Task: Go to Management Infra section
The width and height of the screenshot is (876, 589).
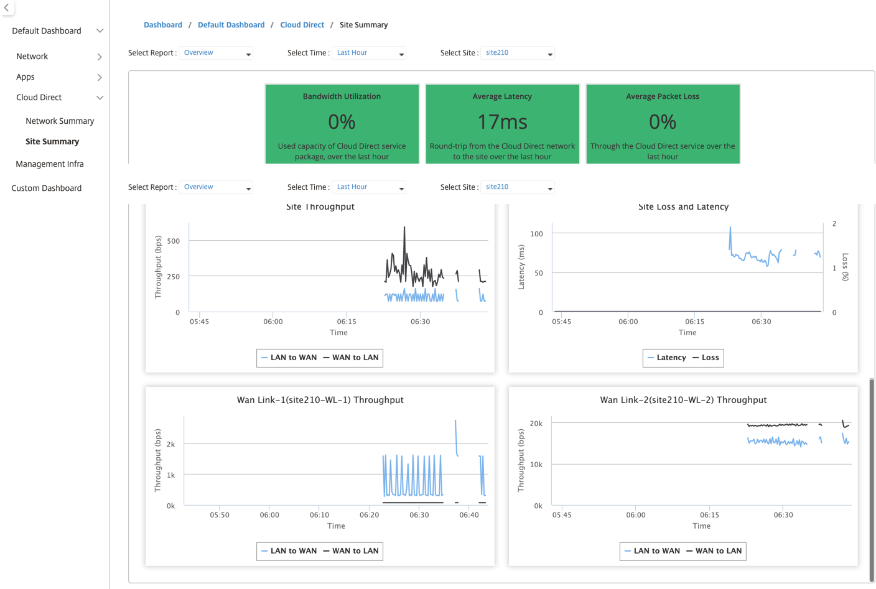Action: pyautogui.click(x=50, y=164)
